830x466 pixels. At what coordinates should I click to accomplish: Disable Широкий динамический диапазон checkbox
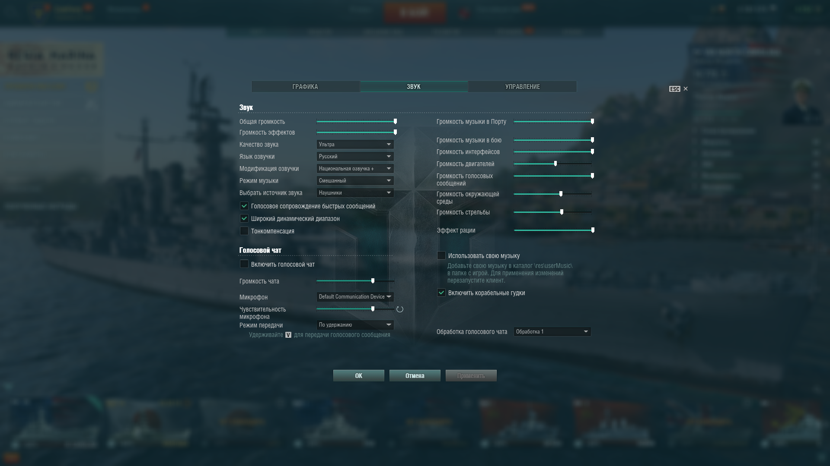(x=244, y=219)
